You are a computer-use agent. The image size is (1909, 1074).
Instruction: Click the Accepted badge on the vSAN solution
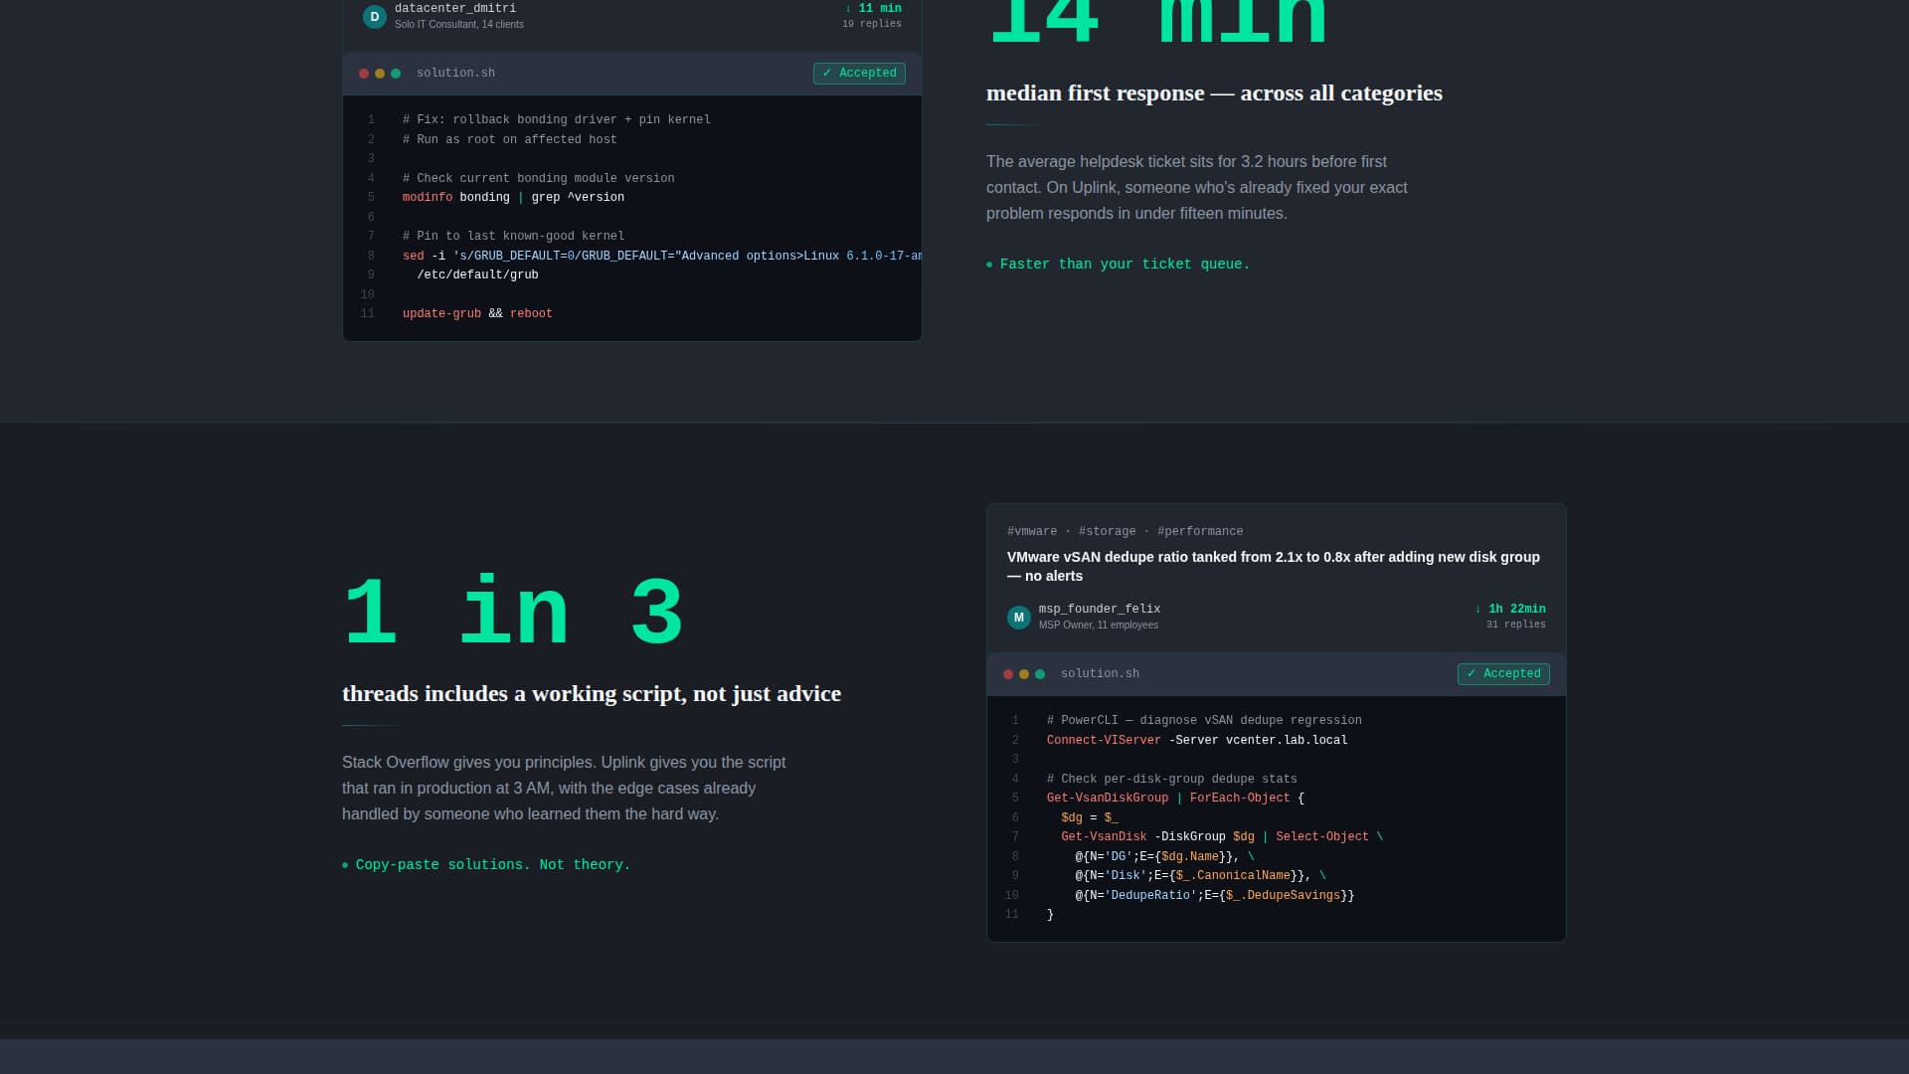tap(1503, 673)
